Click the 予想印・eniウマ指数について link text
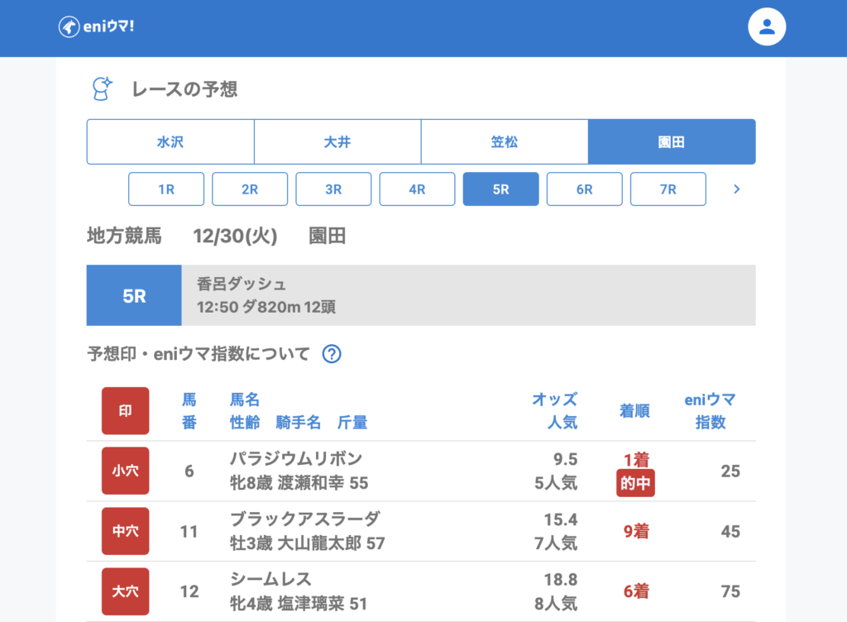Screen dimensions: 847x622 point(199,354)
